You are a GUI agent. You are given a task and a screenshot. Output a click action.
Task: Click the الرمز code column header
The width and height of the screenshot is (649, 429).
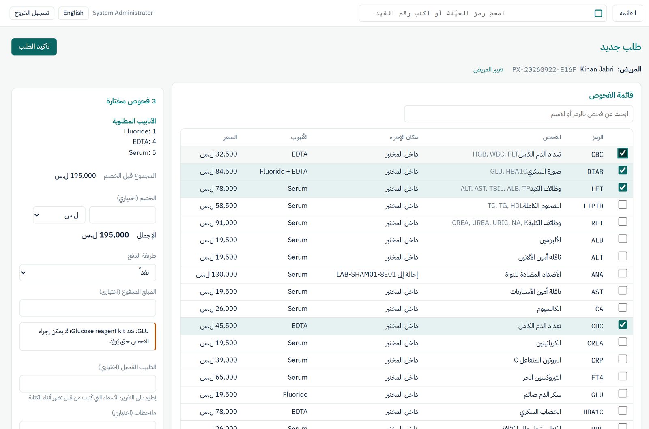click(597, 137)
